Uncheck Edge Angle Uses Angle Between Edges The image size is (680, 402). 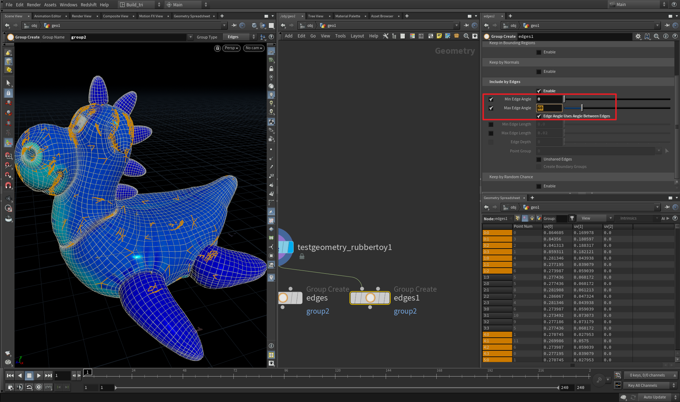(539, 116)
